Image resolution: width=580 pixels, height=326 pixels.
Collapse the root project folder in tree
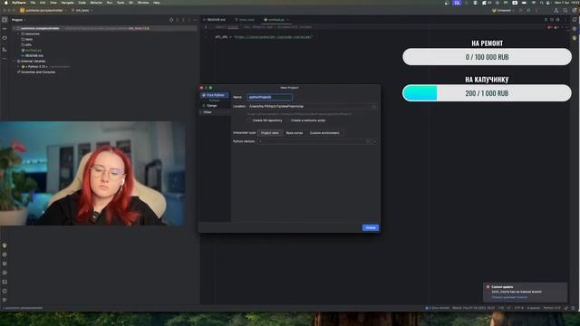click(14, 28)
